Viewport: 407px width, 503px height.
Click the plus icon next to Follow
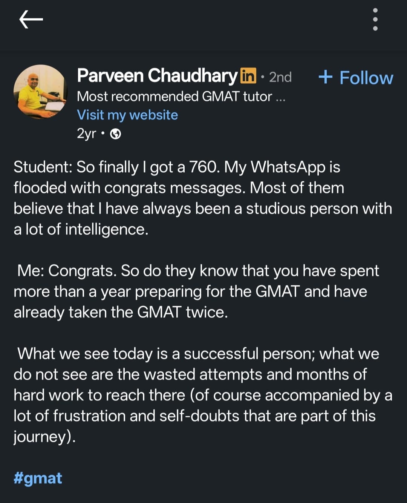click(x=326, y=77)
